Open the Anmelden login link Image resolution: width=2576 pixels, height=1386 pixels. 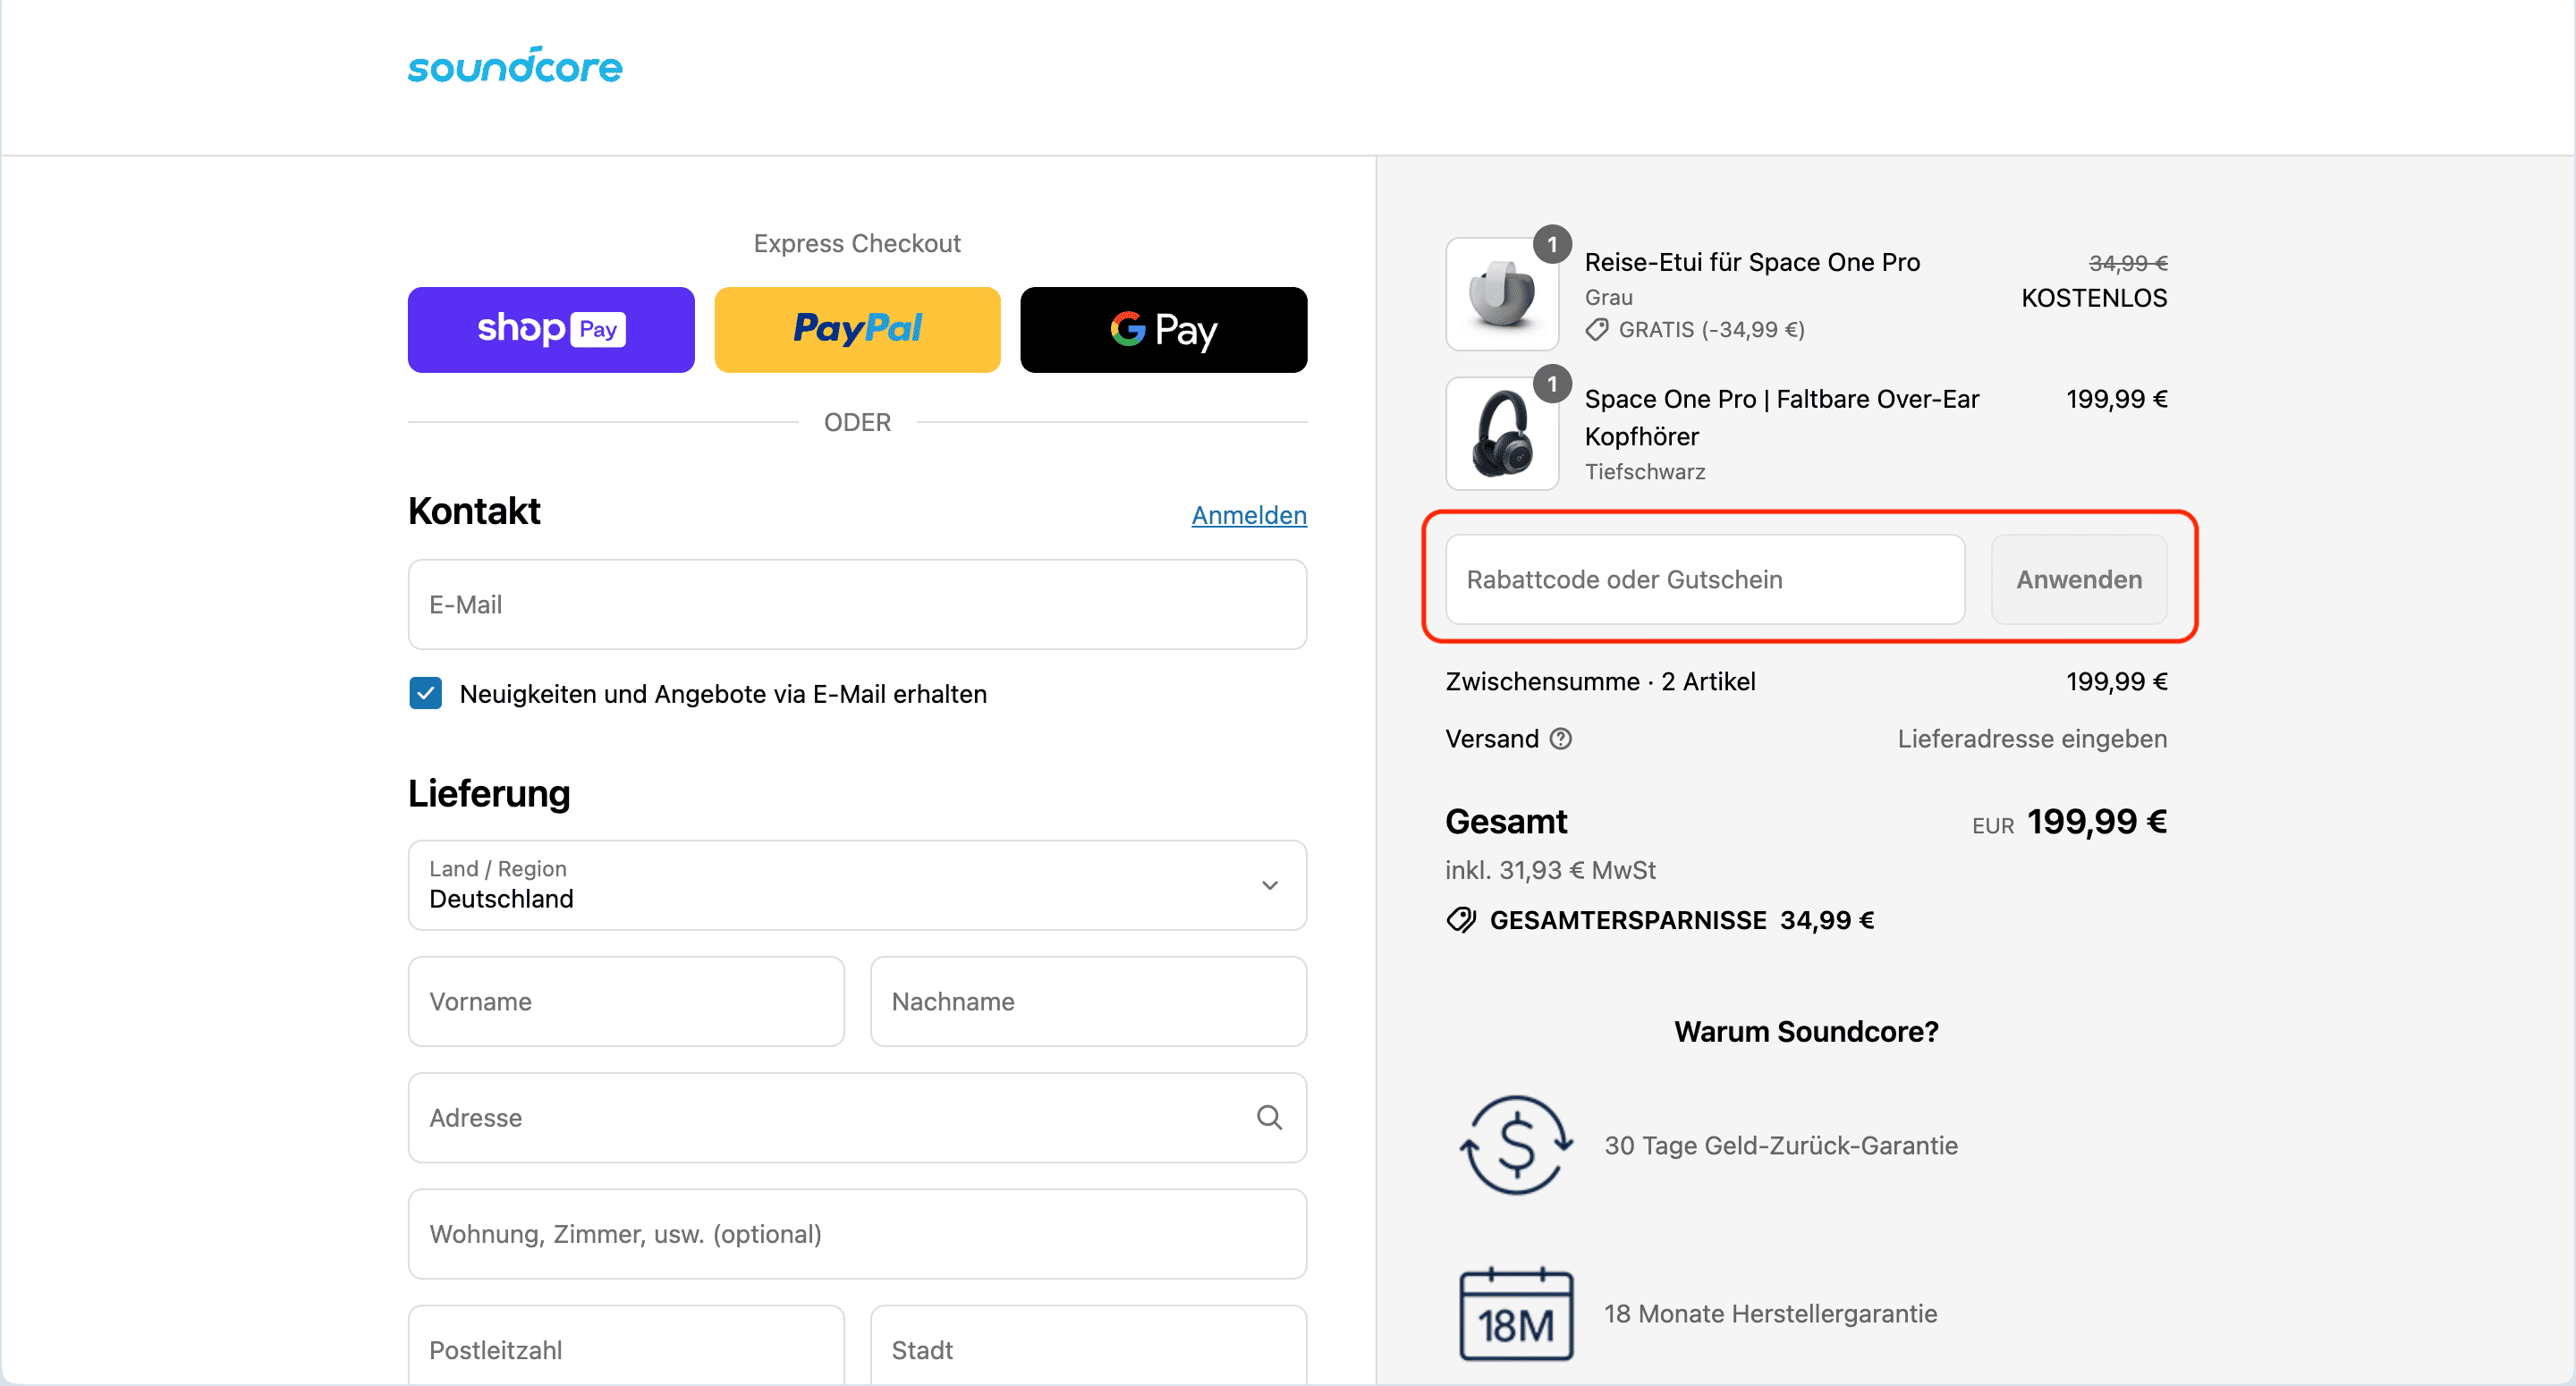[1249, 515]
